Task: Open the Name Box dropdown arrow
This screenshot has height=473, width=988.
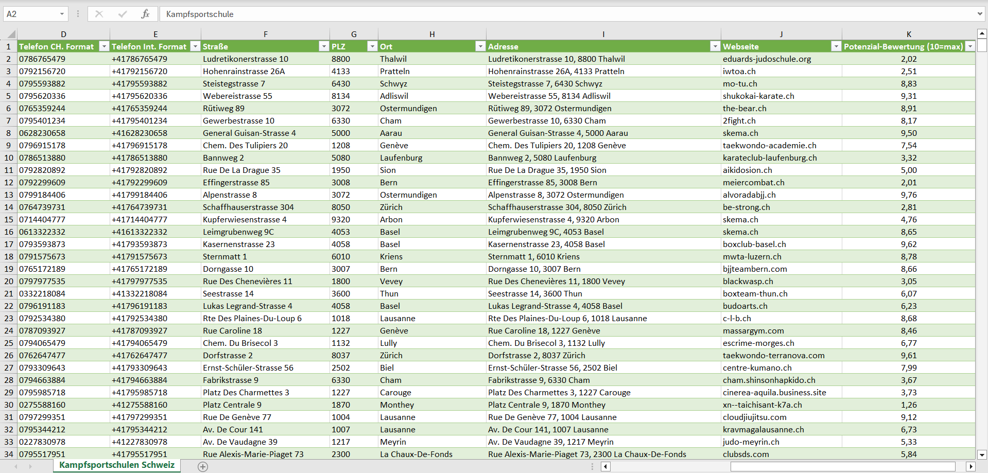Action: pyautogui.click(x=62, y=14)
